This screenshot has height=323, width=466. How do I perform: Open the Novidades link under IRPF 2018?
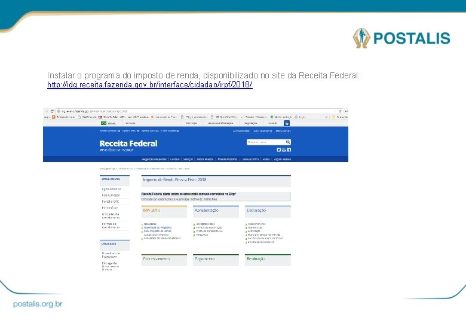pyautogui.click(x=150, y=224)
